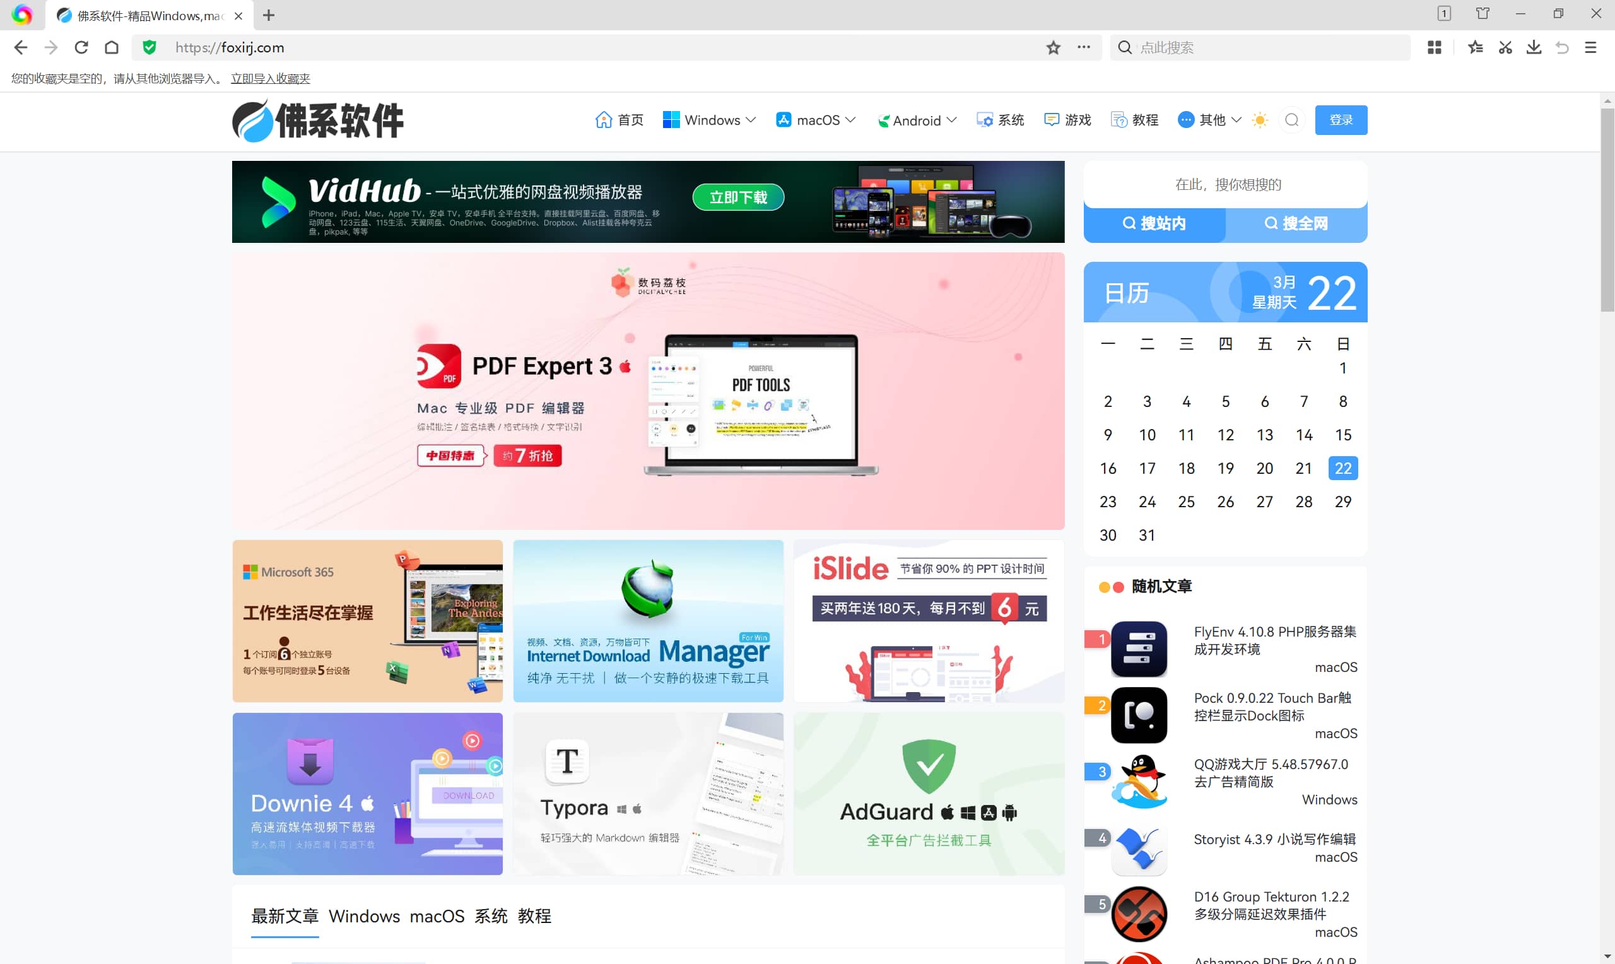Click 立即下载 on the VidHub banner

(738, 197)
